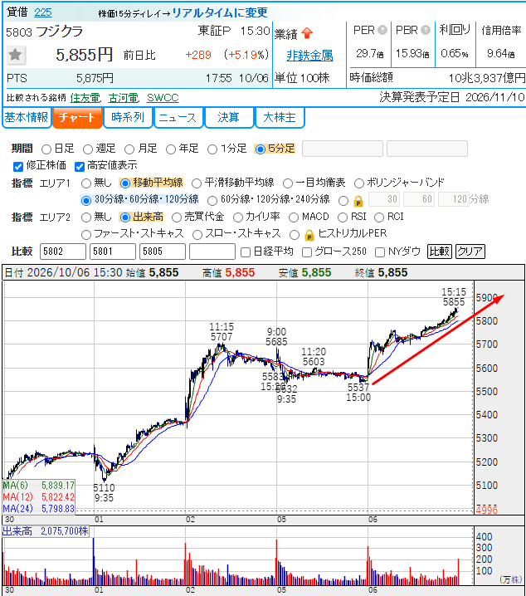This screenshot has width=526, height=596.
Task: Click the empty fourth comparison field
Action: pos(212,252)
